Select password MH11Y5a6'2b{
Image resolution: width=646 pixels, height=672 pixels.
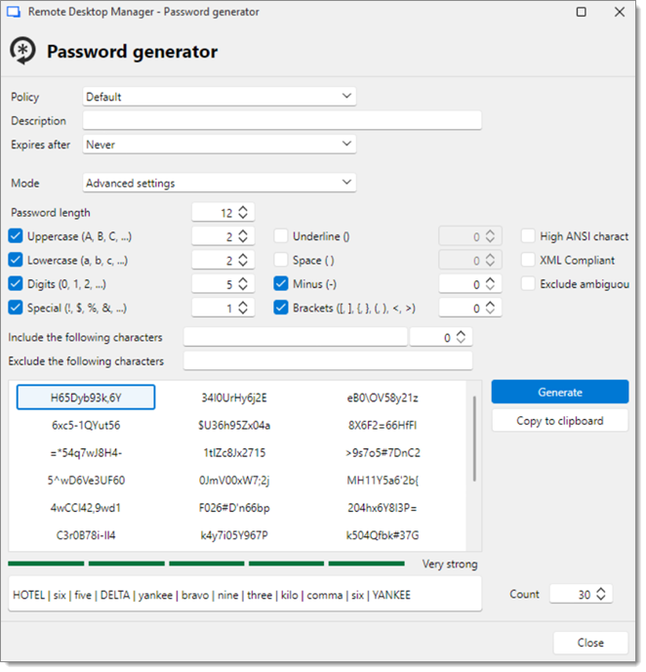click(x=384, y=483)
